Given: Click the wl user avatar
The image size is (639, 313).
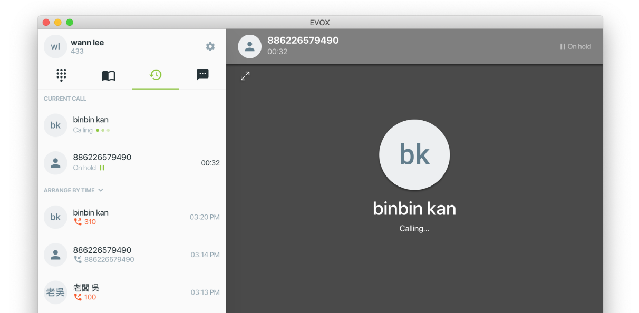Looking at the screenshot, I should [55, 46].
